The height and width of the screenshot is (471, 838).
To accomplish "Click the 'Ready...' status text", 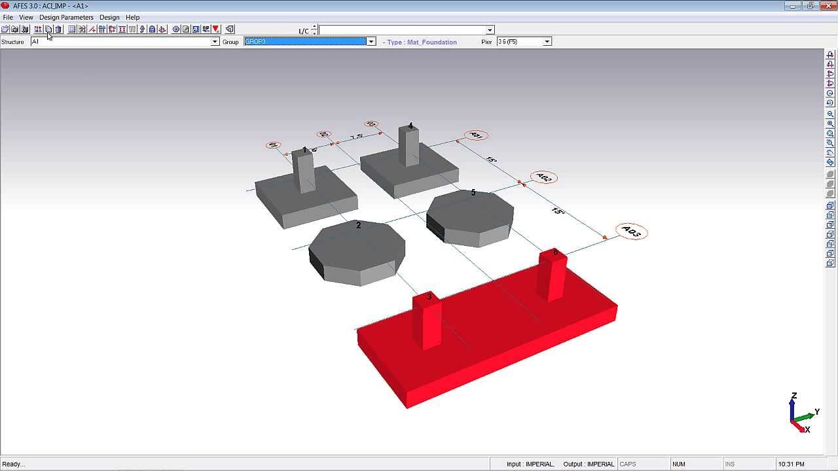I will (x=13, y=464).
